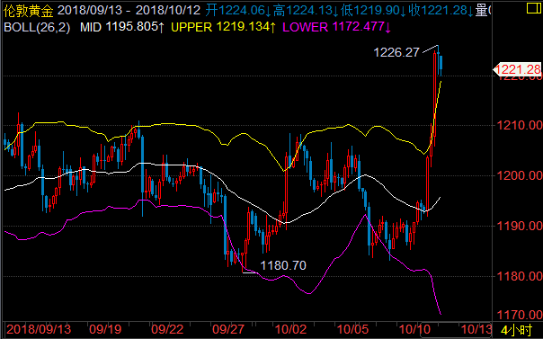The image size is (543, 339).
Task: Click the MID 1195.805 value label
Action: coord(122,27)
